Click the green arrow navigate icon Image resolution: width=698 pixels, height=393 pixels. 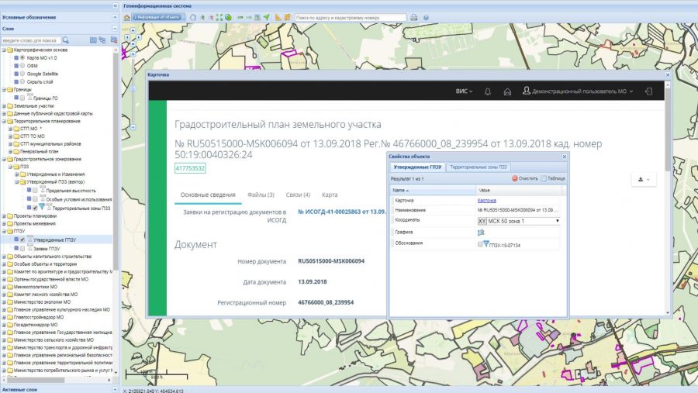pos(266,17)
